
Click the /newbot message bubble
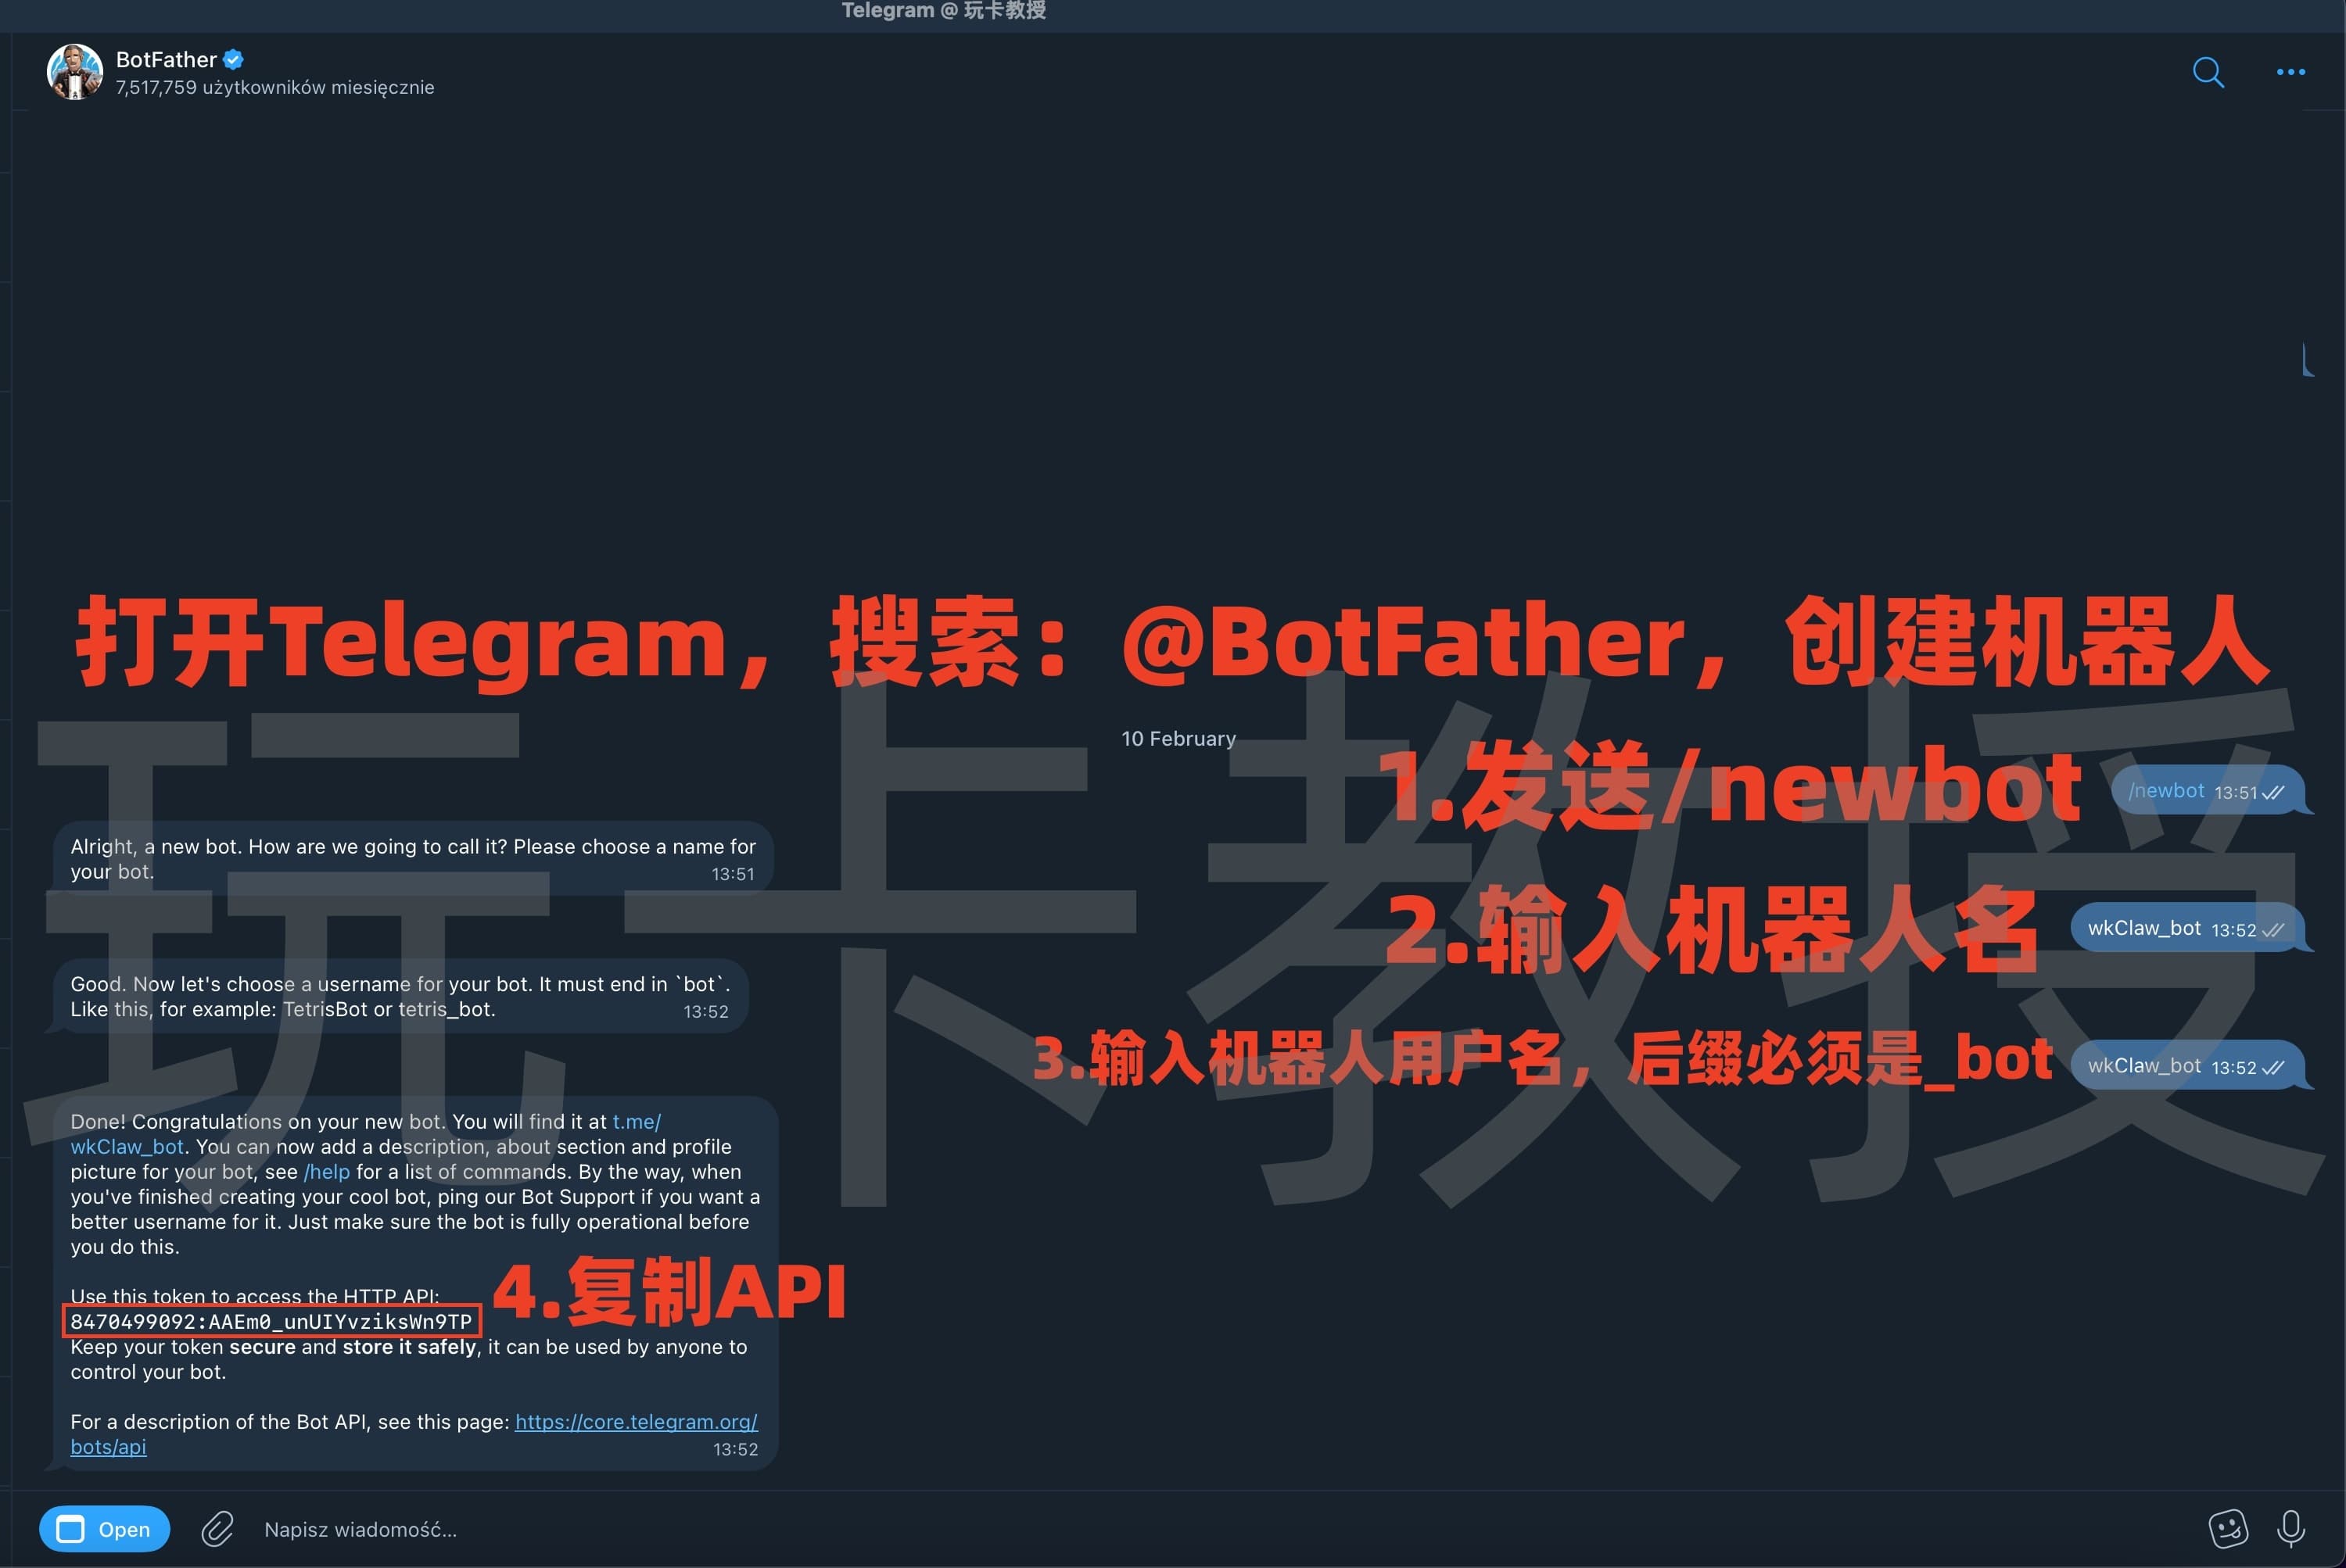click(x=2167, y=790)
